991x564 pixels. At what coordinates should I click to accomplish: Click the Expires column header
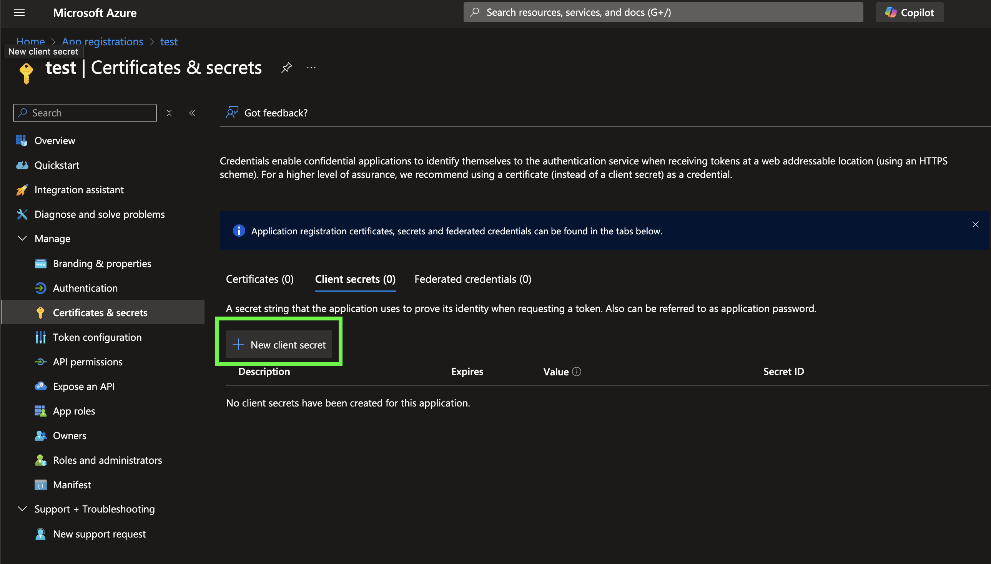[x=467, y=372]
